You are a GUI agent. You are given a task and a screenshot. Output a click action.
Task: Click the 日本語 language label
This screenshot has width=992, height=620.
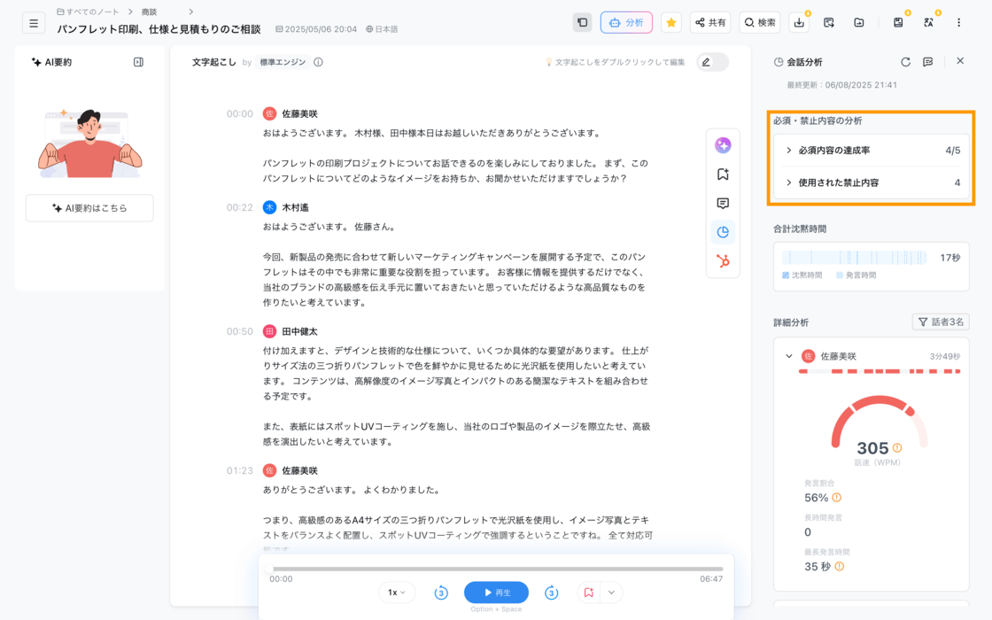tap(382, 29)
